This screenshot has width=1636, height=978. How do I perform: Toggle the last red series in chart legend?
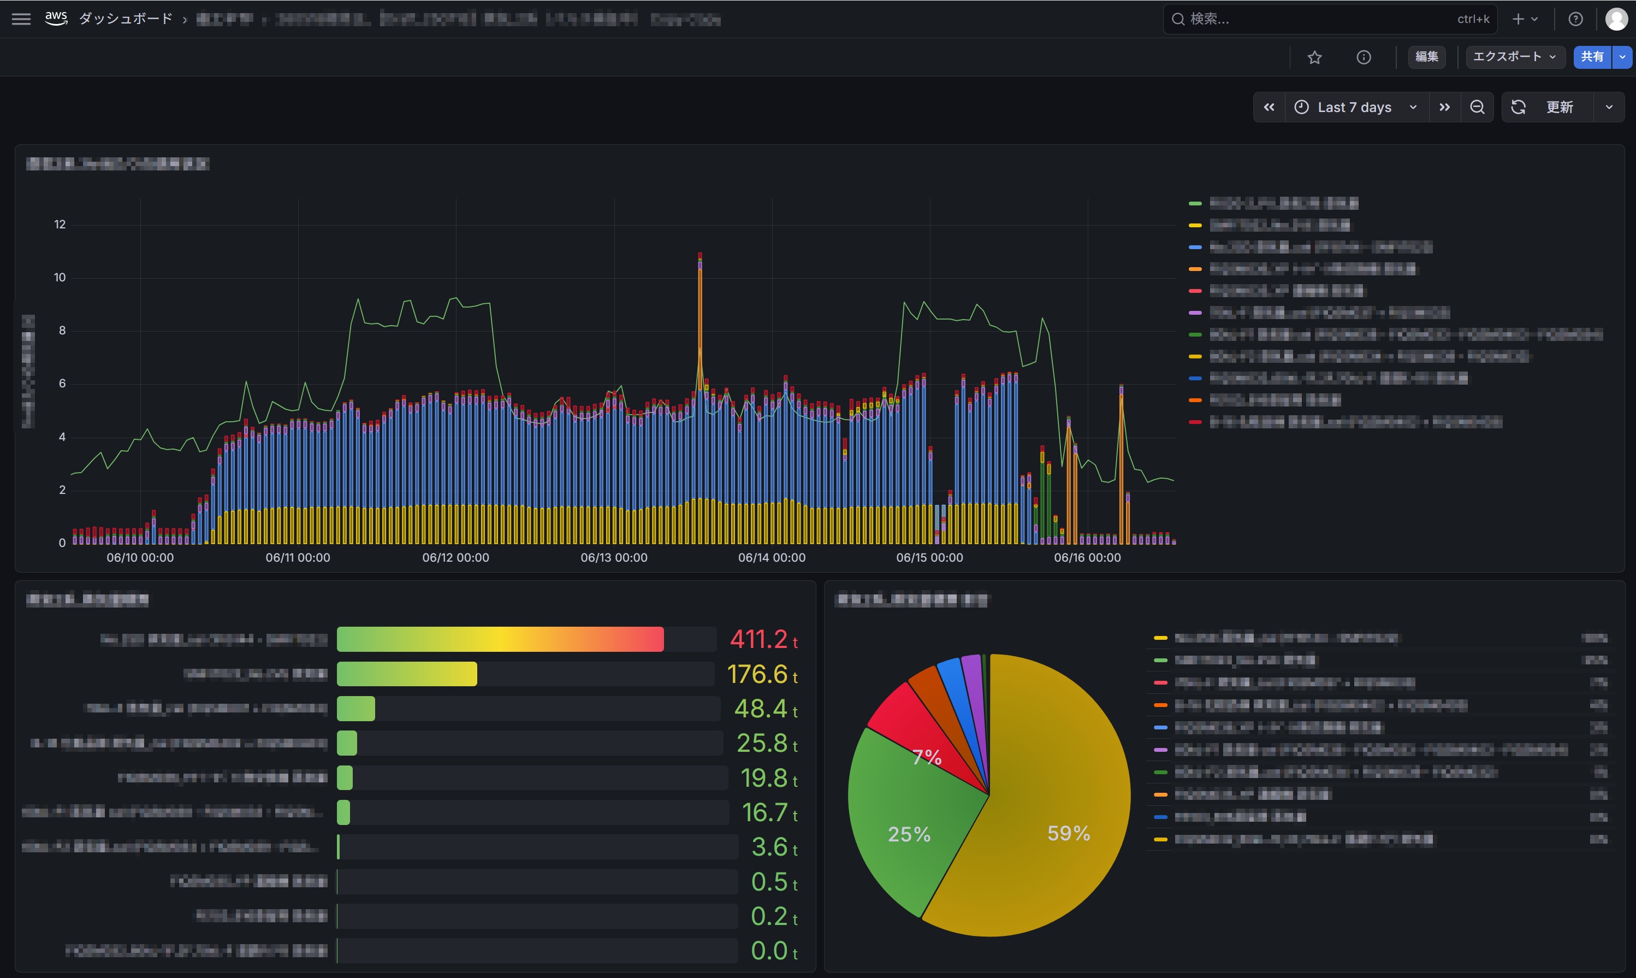pos(1345,422)
